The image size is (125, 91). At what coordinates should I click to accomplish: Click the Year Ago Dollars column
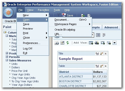[x=22, y=85]
